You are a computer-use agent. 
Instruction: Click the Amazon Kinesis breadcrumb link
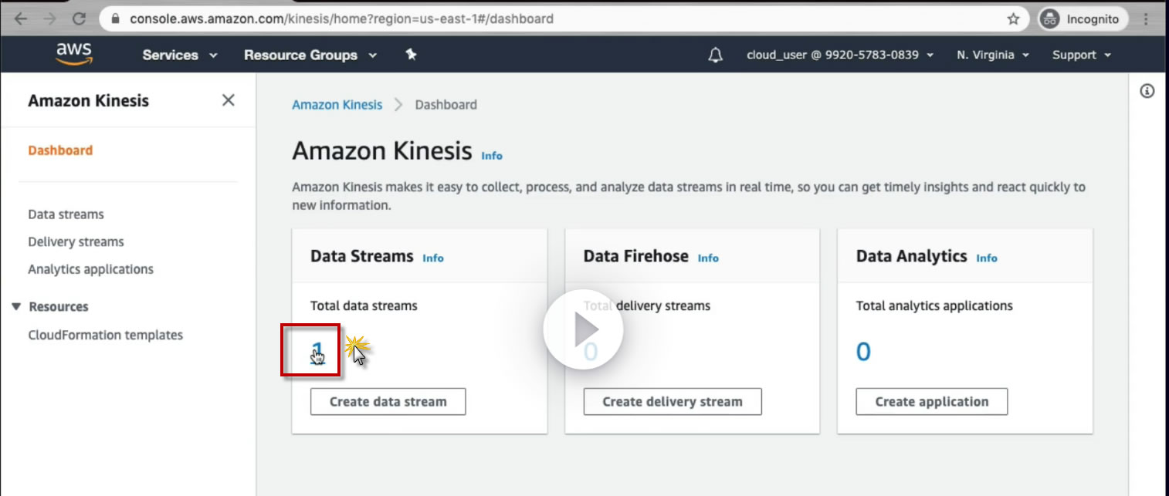pyautogui.click(x=337, y=105)
